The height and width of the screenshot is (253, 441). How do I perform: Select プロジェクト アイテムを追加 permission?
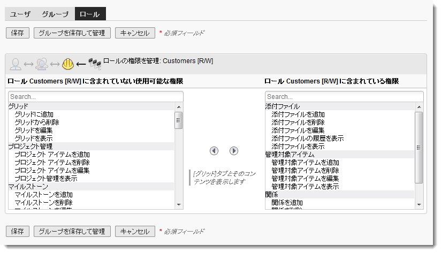[x=91, y=155]
